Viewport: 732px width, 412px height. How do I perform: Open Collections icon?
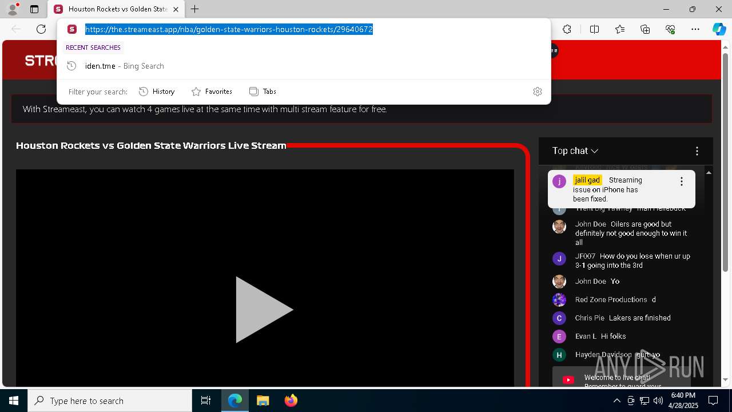645,29
